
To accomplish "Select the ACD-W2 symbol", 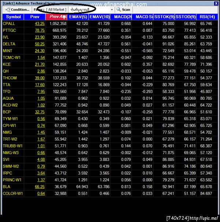I will click(x=10, y=105).
